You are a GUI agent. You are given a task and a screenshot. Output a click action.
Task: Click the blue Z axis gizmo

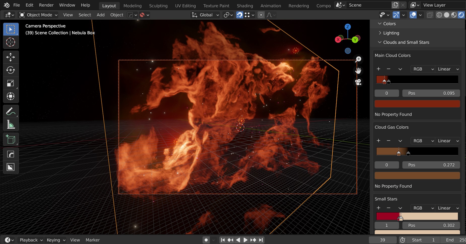point(348,27)
